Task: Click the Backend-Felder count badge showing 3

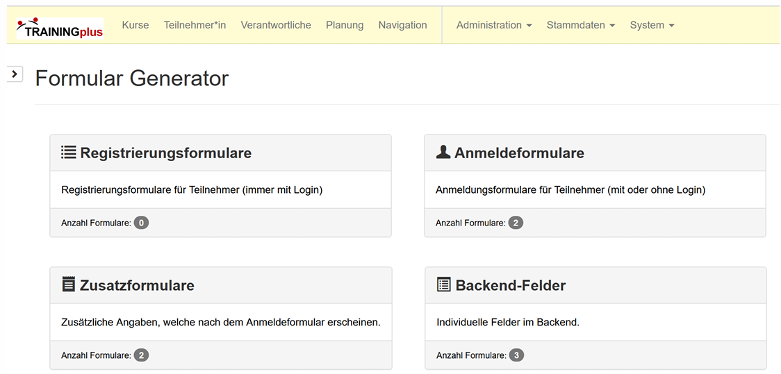Action: click(x=516, y=355)
